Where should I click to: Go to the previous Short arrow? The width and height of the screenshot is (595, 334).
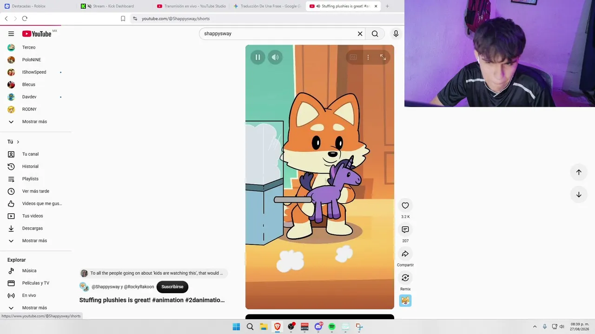[x=579, y=172]
